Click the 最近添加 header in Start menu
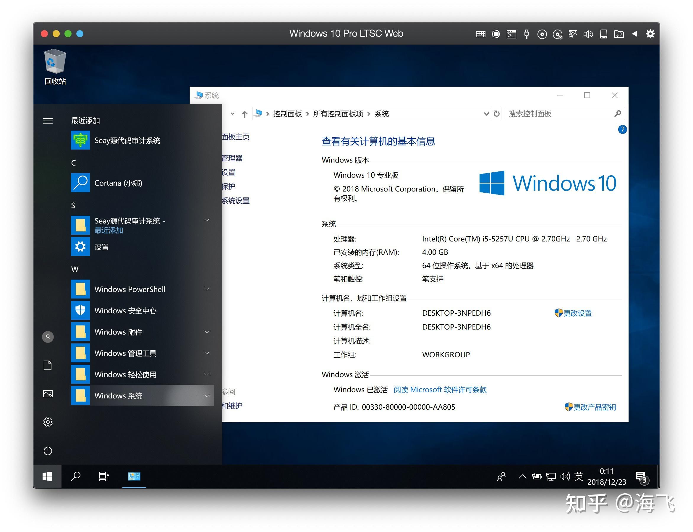Screen dimensions: 693x532 tap(85, 121)
